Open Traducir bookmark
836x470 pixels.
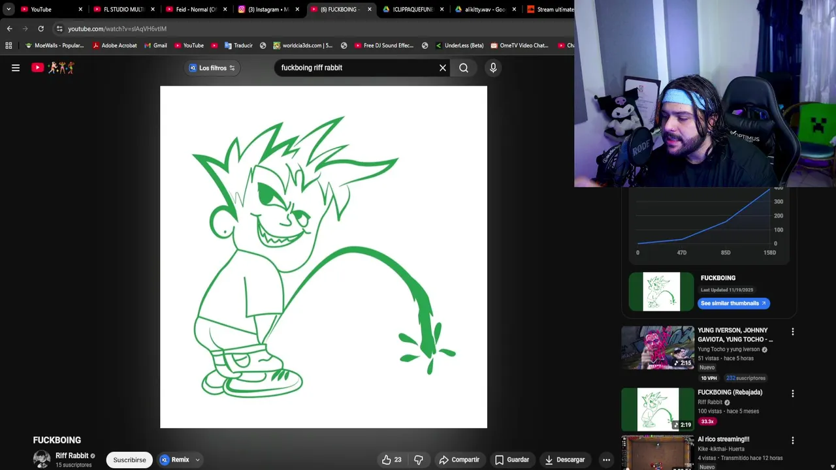(238, 46)
